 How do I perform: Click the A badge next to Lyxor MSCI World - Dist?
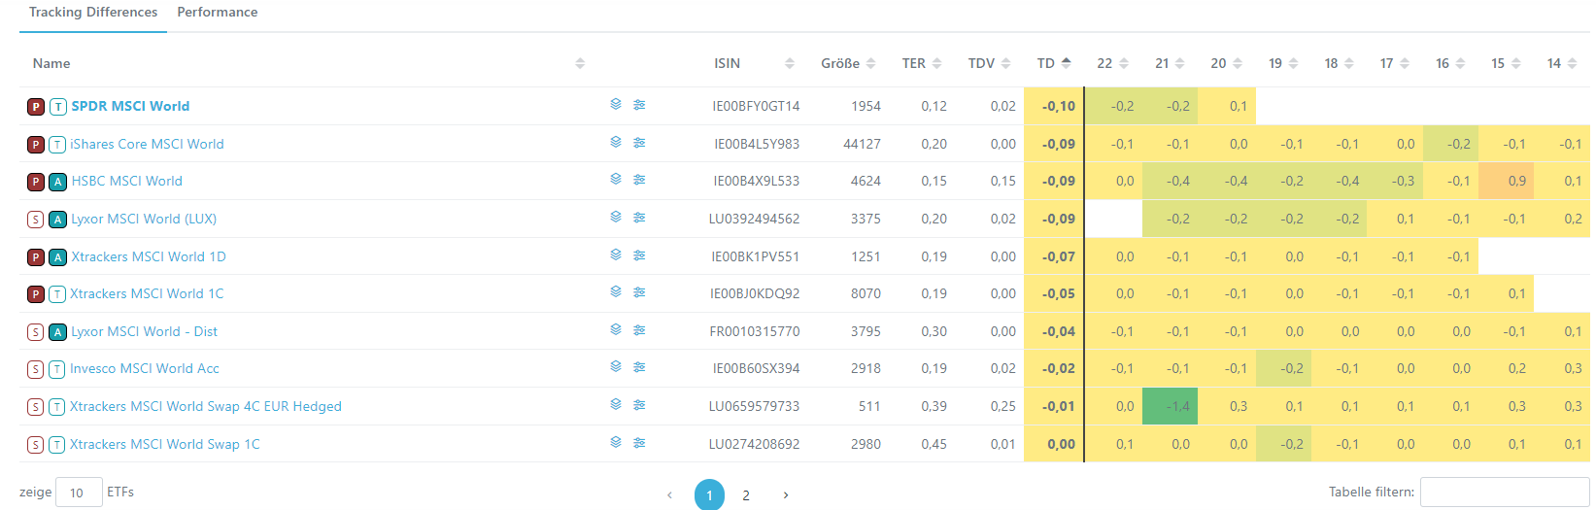57,332
